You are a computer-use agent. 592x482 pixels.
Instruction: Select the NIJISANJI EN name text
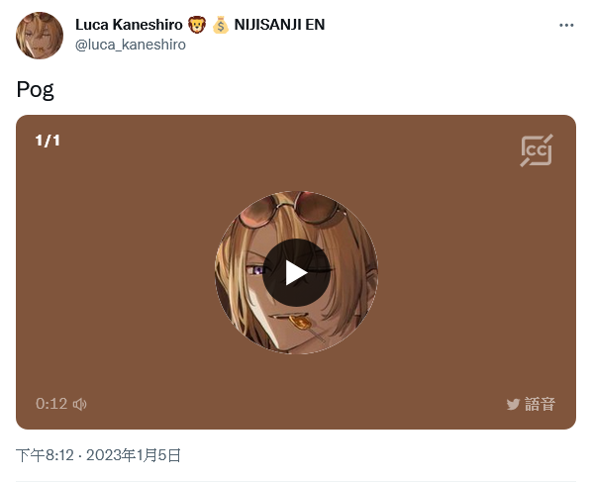coord(279,25)
